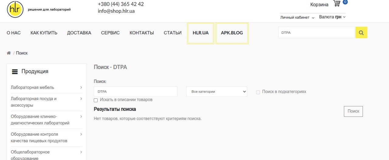Open Общелабораторное оборудование category
Image resolution: width=389 pixels, height=160 pixels.
(x=30, y=155)
